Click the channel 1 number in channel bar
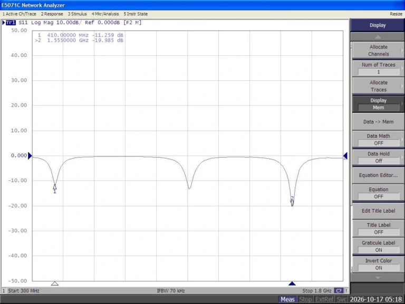This screenshot has width=405, height=304. (x=4, y=291)
